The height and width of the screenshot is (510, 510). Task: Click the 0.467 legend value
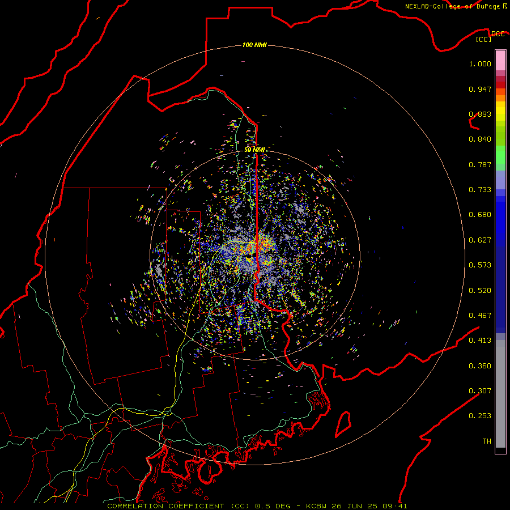point(480,316)
